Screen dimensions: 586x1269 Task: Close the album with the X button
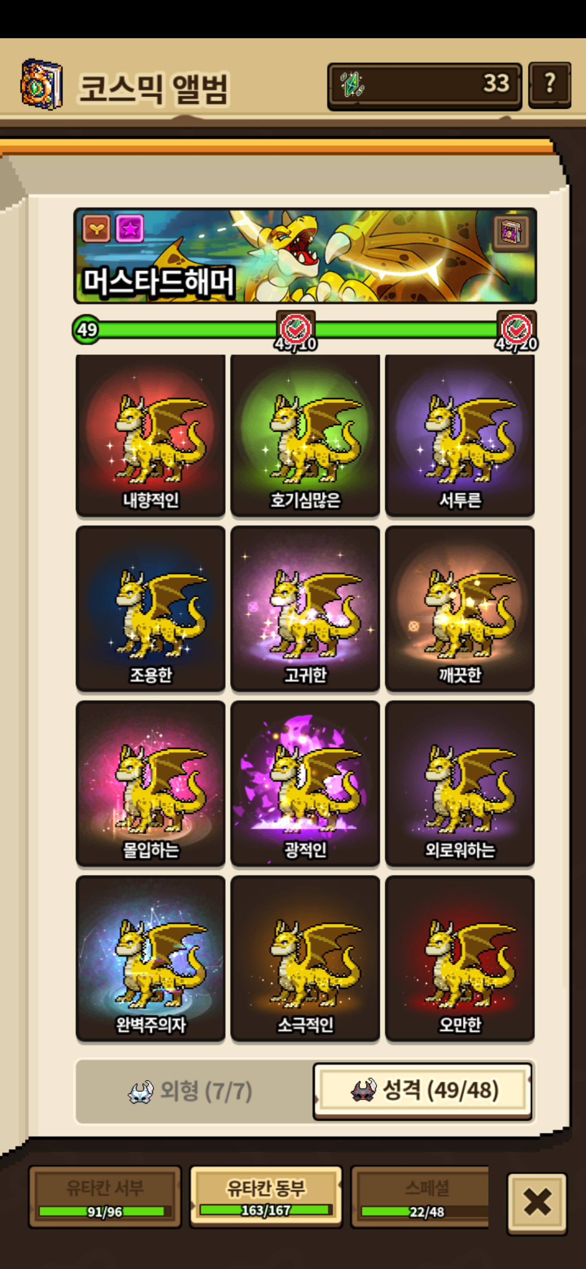click(x=537, y=1202)
